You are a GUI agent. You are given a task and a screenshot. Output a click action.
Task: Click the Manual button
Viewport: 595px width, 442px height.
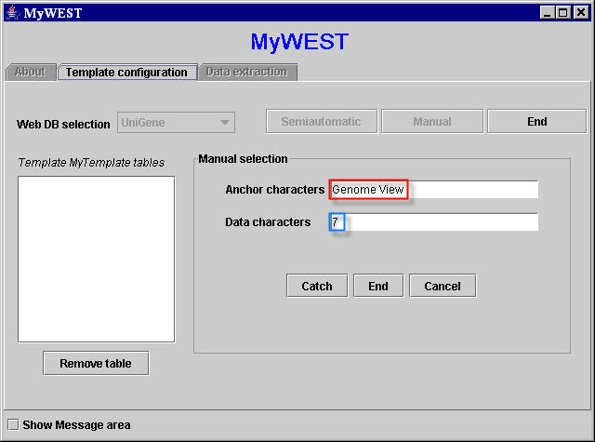[x=432, y=122]
